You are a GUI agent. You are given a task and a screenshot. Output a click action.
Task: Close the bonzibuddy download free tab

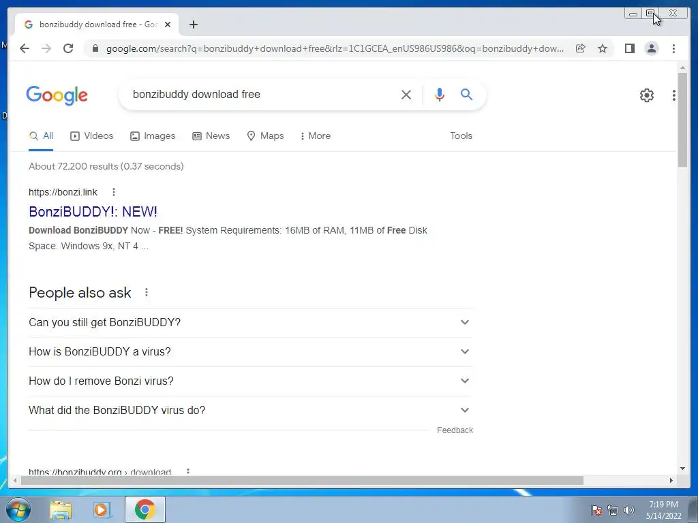(168, 25)
